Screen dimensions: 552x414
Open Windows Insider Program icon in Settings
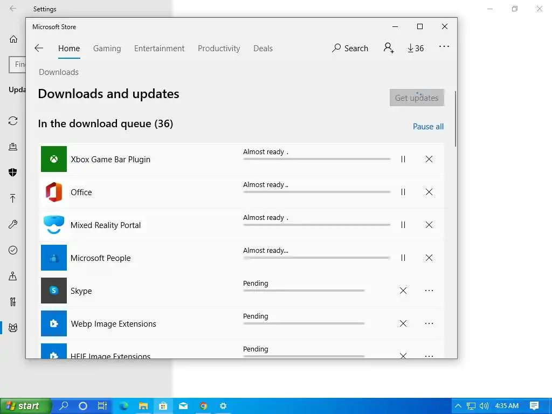click(x=13, y=328)
